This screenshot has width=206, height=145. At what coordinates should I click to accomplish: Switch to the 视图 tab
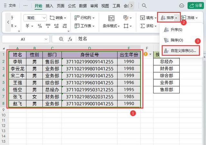(x=105, y=6)
